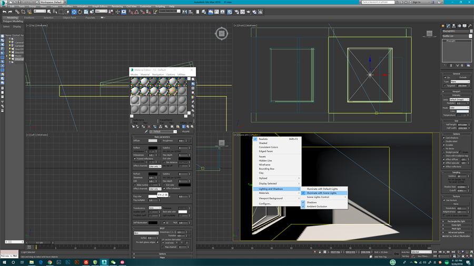474x266 pixels.
Task: Click the Diffuse color swatch
Action: 153,141
